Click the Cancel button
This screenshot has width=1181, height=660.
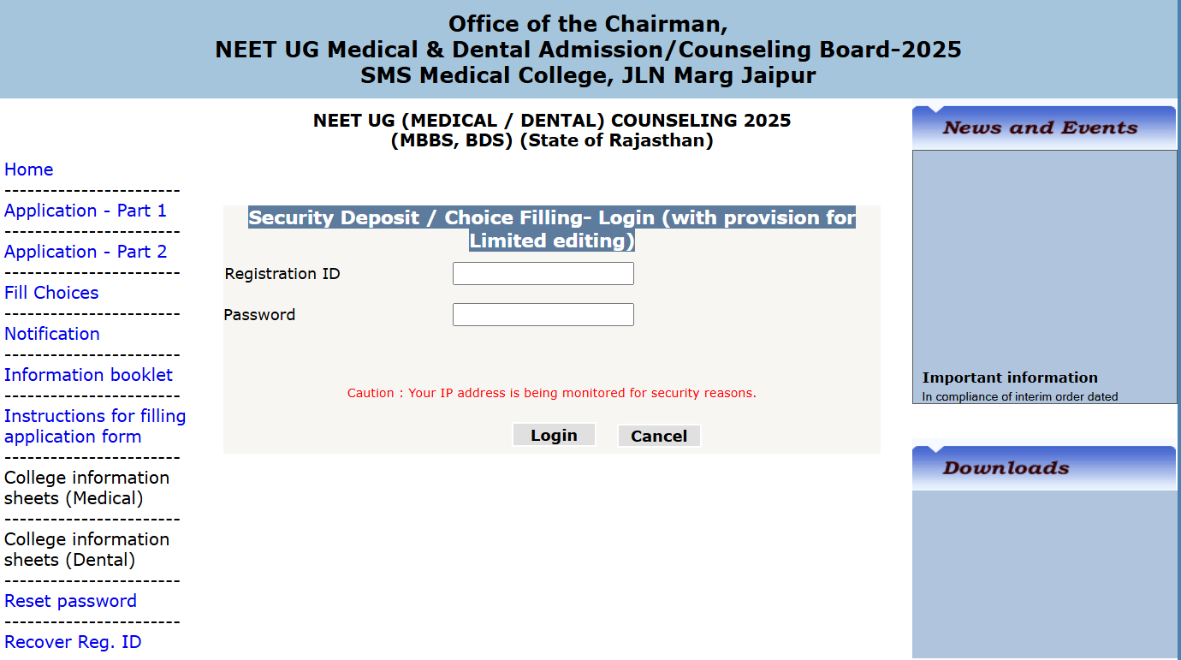click(x=659, y=436)
